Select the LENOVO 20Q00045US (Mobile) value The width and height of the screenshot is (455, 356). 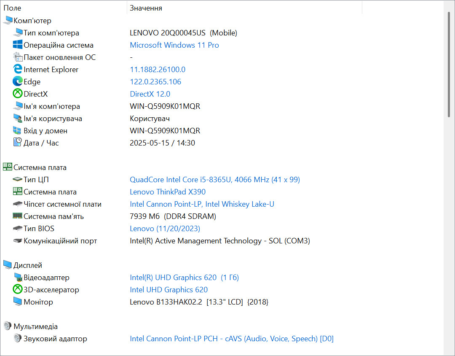[183, 33]
